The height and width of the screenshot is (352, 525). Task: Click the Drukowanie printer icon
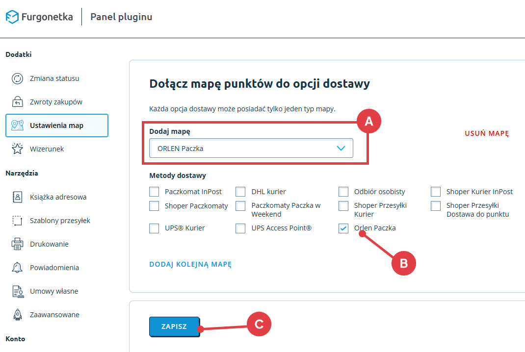[x=18, y=244]
